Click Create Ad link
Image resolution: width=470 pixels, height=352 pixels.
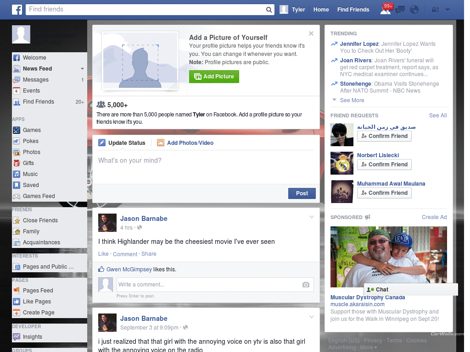pos(434,217)
